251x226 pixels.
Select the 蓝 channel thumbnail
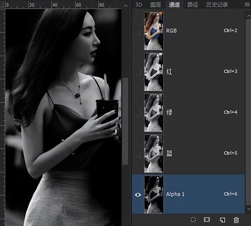(153, 153)
